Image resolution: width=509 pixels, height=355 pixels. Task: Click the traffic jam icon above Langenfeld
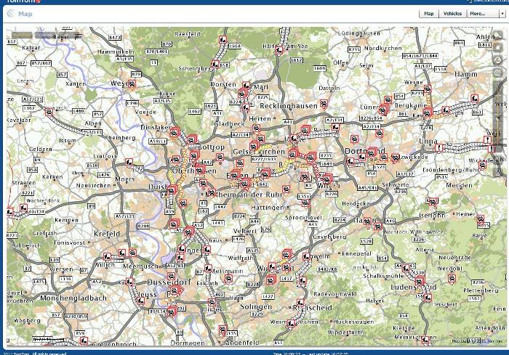(223, 330)
